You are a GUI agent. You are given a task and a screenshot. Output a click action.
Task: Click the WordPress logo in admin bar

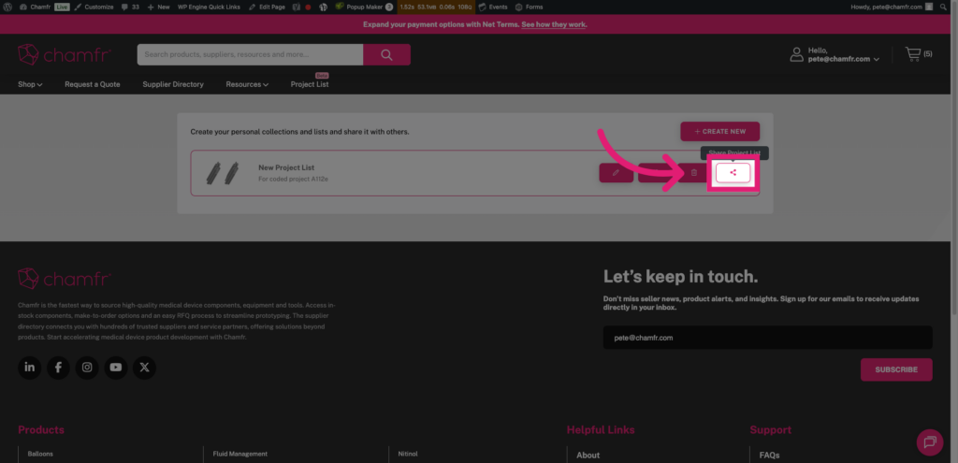pos(7,7)
